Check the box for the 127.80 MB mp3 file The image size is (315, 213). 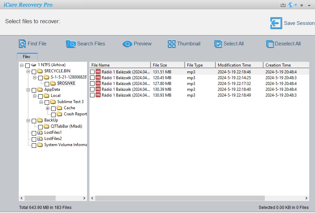(92, 83)
